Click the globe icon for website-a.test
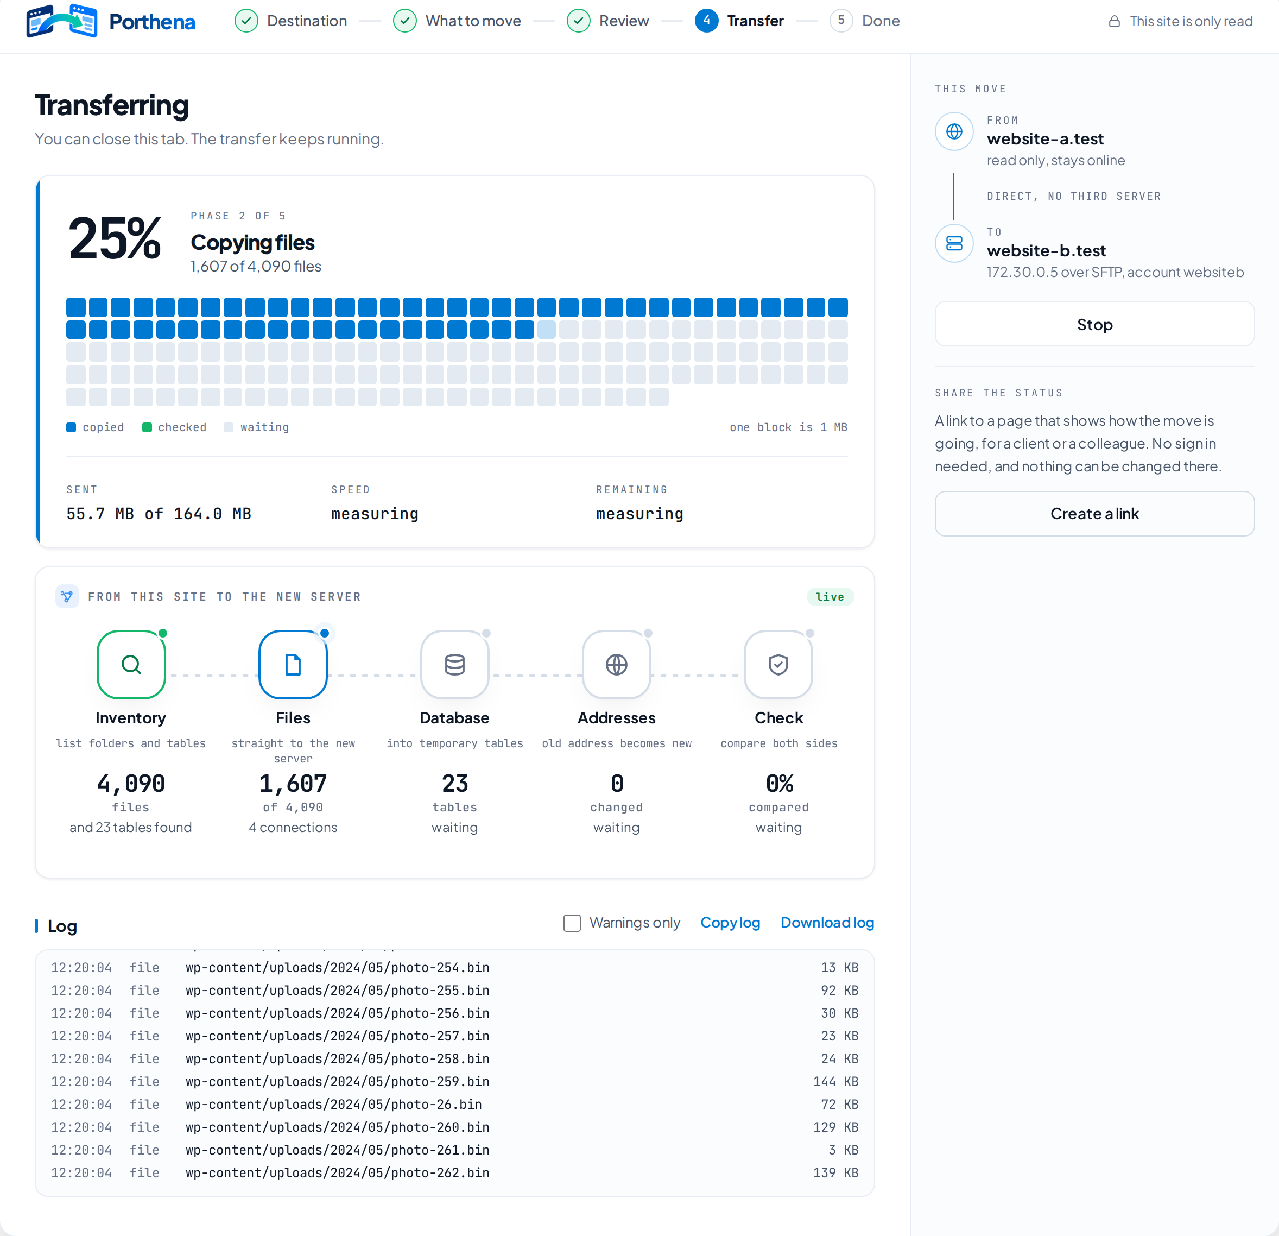Viewport: 1279px width, 1236px height. pyautogui.click(x=954, y=131)
